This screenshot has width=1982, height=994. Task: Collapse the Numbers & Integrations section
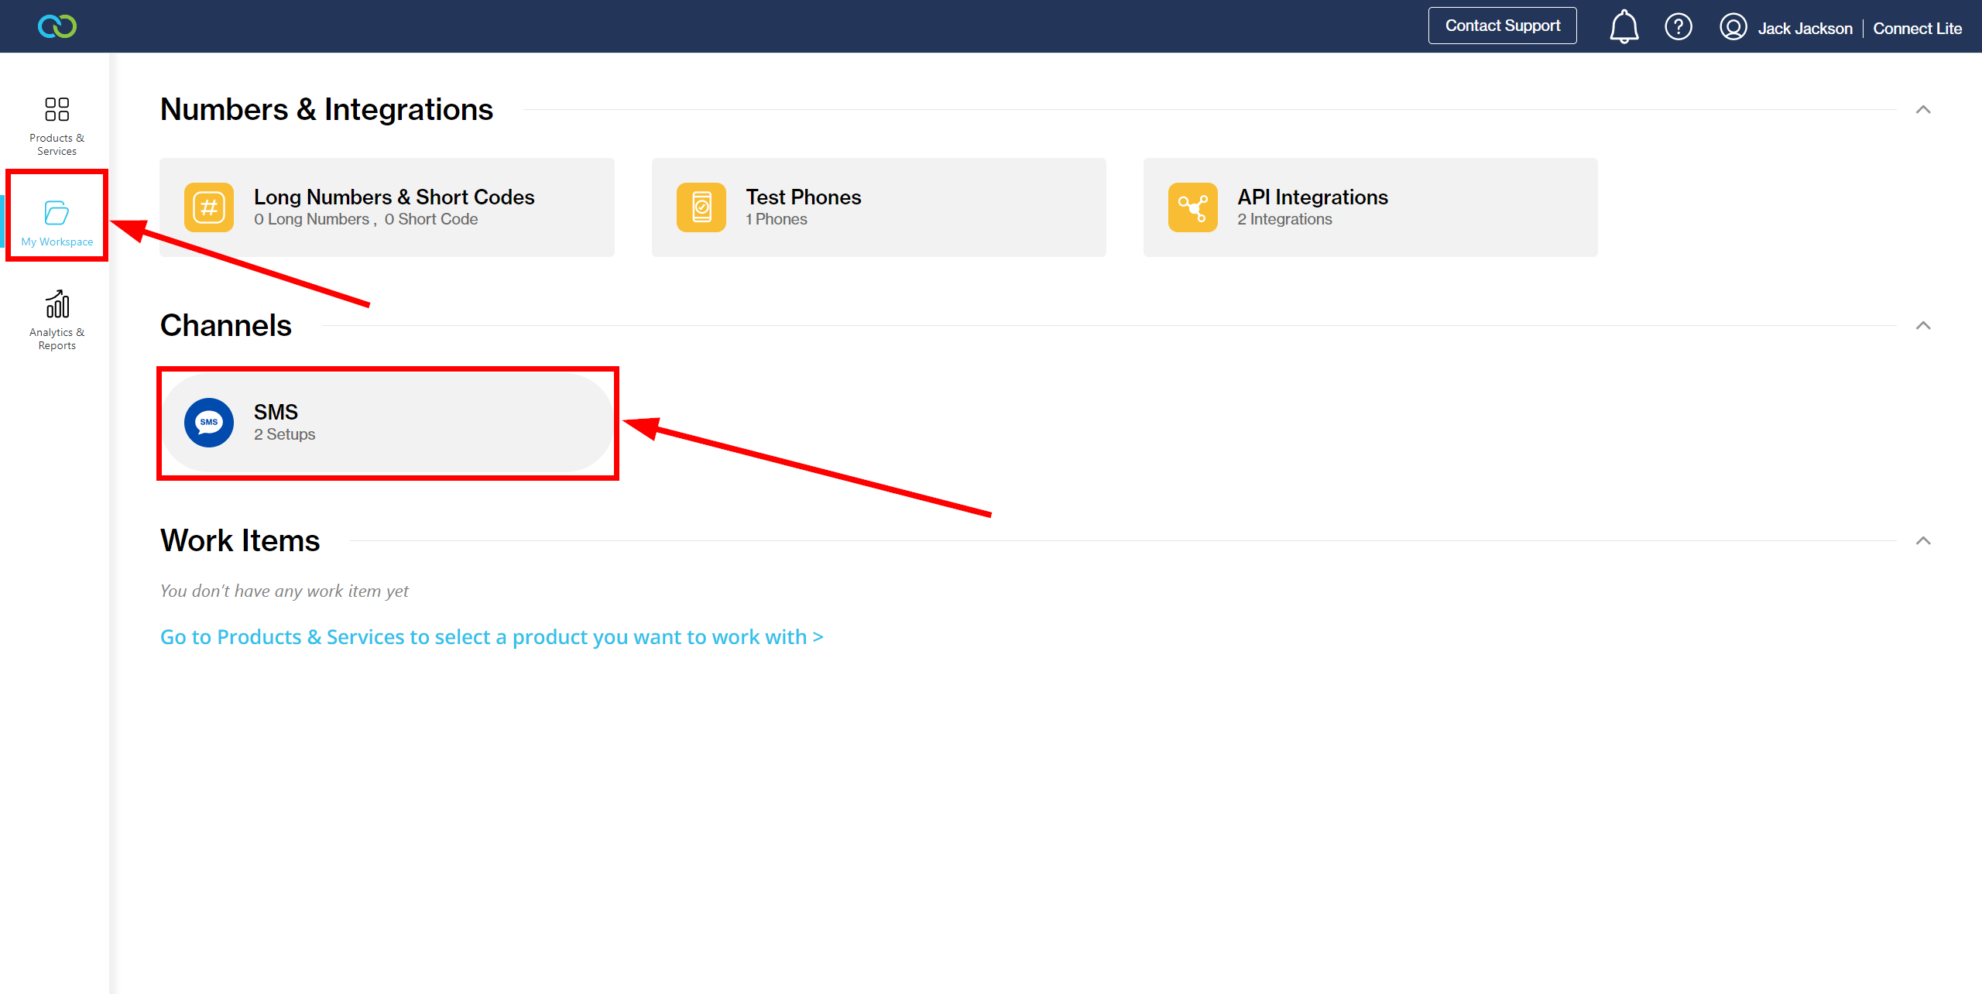point(1923,110)
